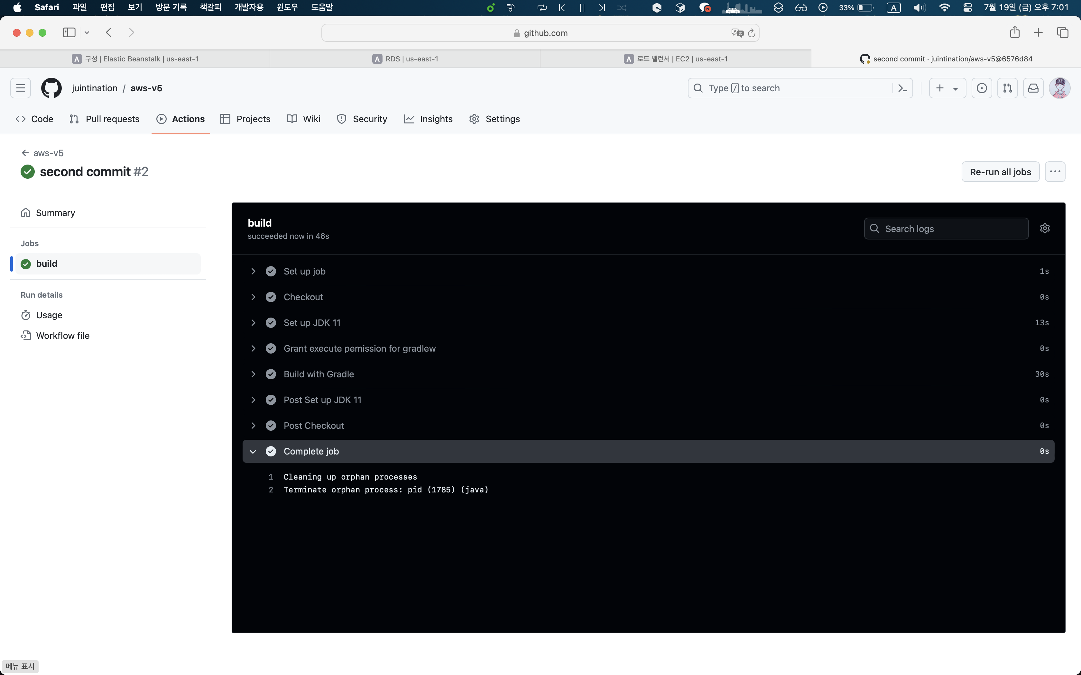Open the global navigation hamburger menu
The width and height of the screenshot is (1081, 675).
[x=21, y=88]
